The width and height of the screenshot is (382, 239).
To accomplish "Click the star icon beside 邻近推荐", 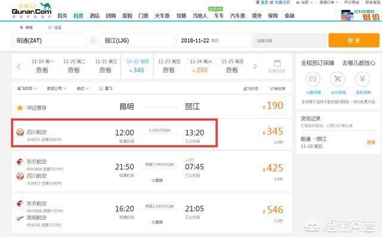I will [x=20, y=108].
